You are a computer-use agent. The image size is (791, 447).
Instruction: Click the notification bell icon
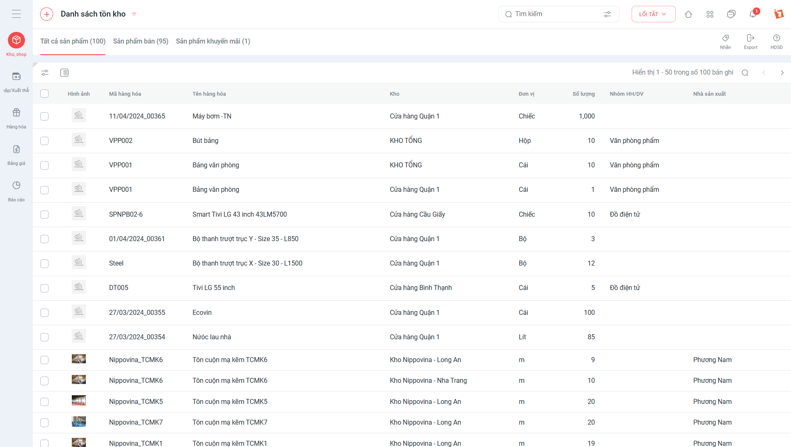[753, 14]
